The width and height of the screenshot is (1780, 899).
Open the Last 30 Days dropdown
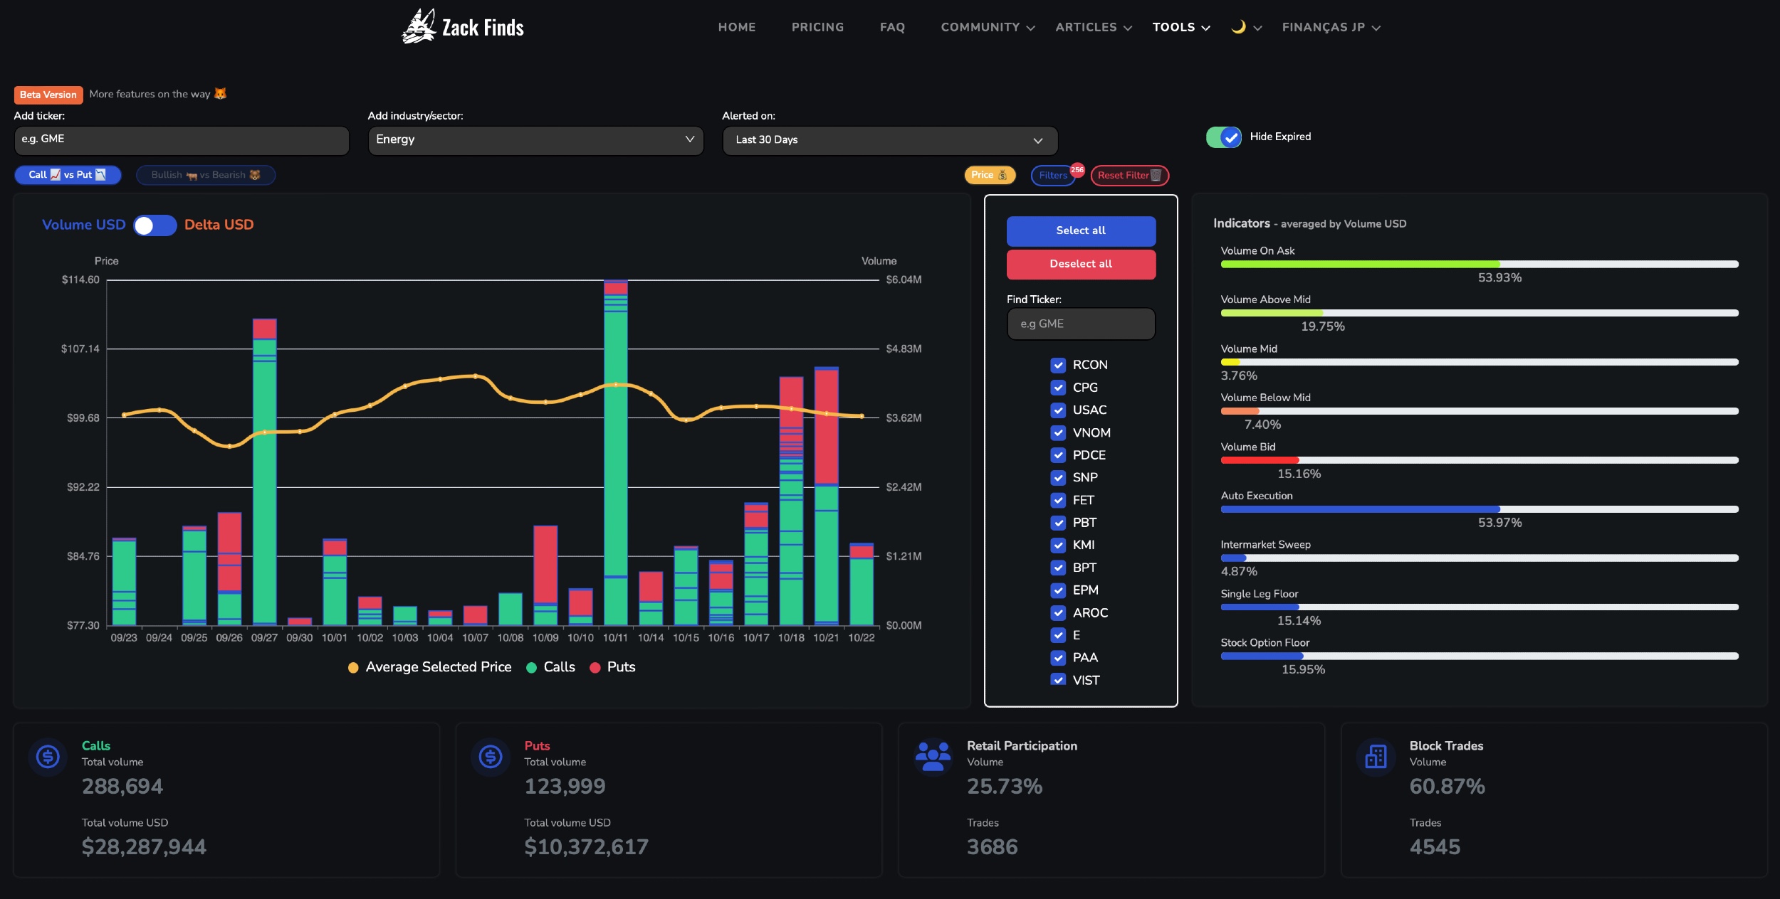click(x=890, y=140)
